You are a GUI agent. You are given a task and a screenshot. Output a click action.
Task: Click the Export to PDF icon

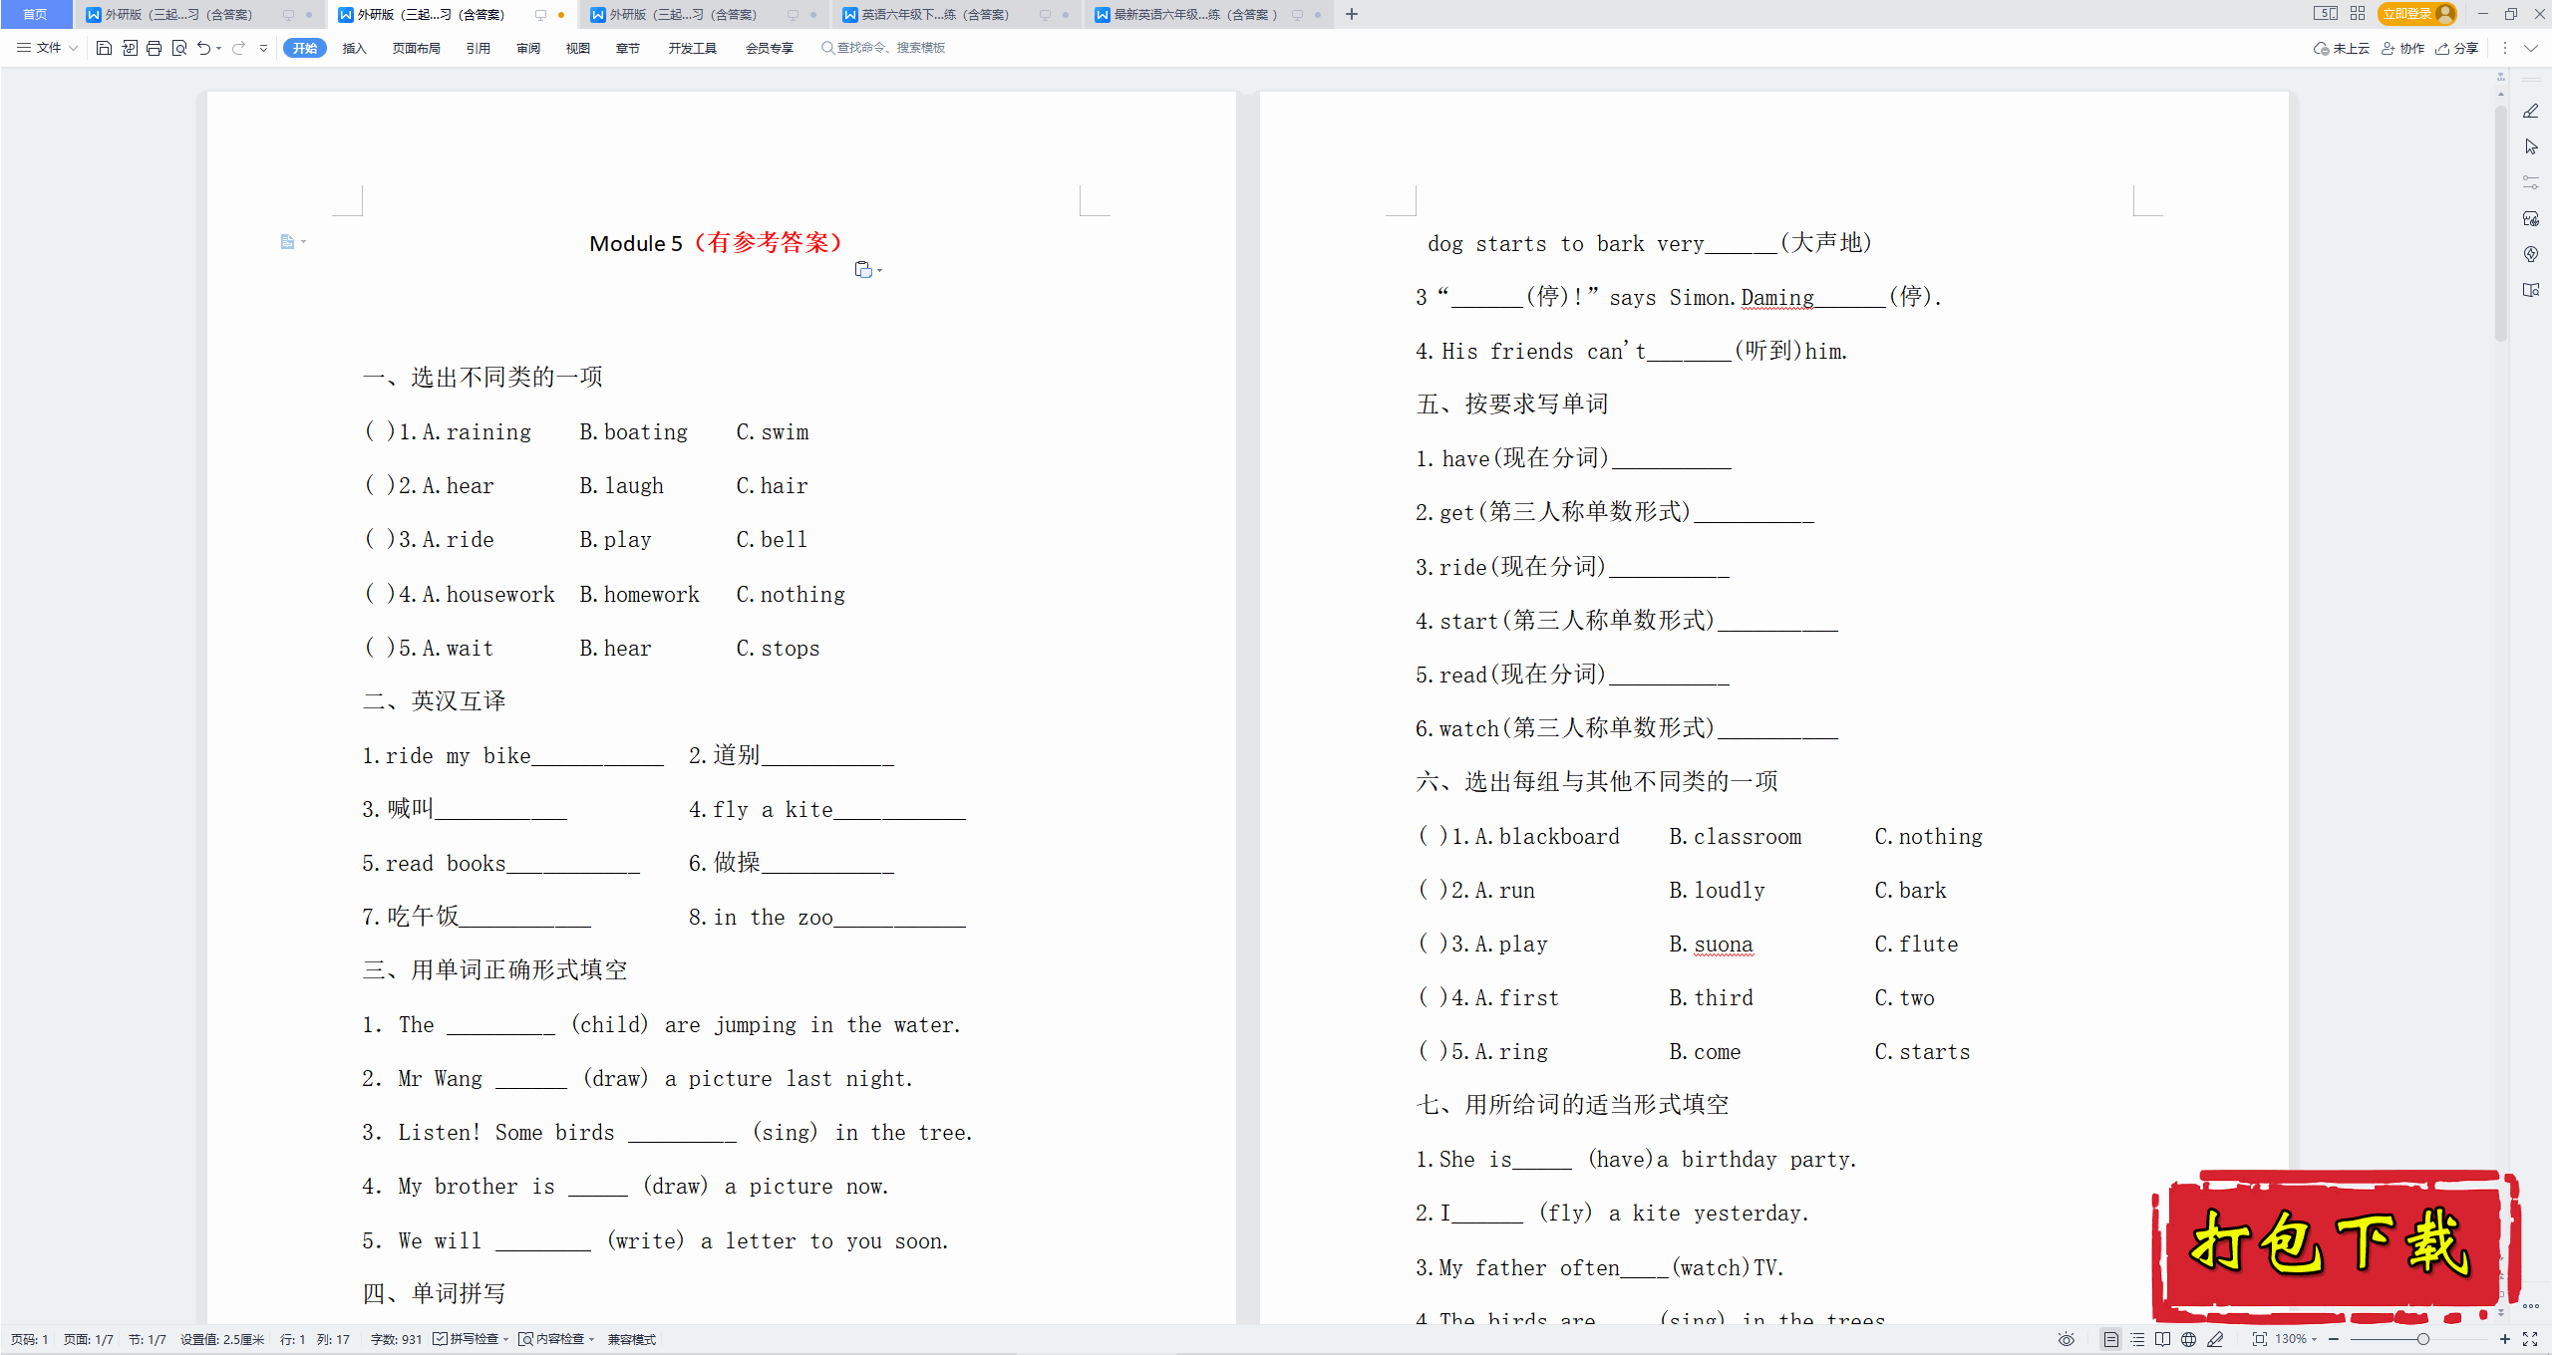tap(130, 48)
